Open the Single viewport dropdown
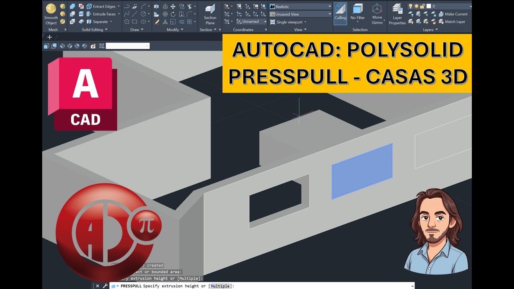The width and height of the screenshot is (514, 289). coord(288,22)
